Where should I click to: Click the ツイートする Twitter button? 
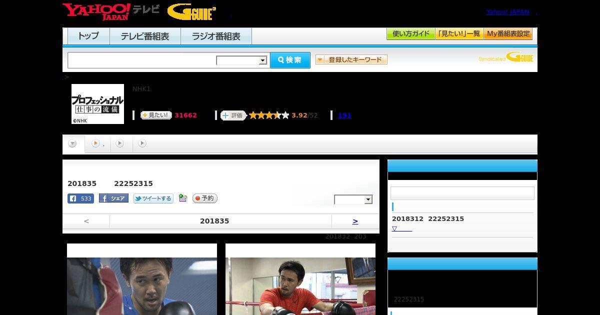(x=153, y=198)
